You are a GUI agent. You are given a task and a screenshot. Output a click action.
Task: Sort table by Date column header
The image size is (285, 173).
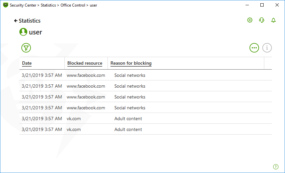point(27,63)
